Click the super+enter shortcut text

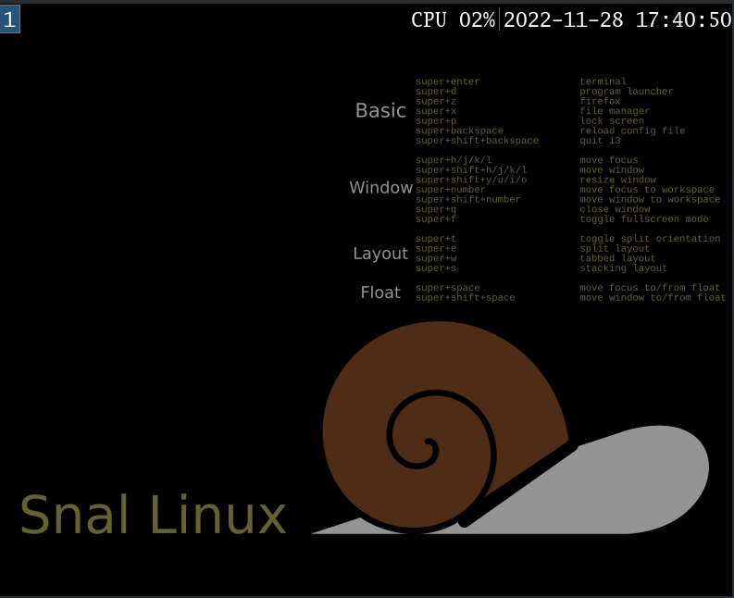447,81
